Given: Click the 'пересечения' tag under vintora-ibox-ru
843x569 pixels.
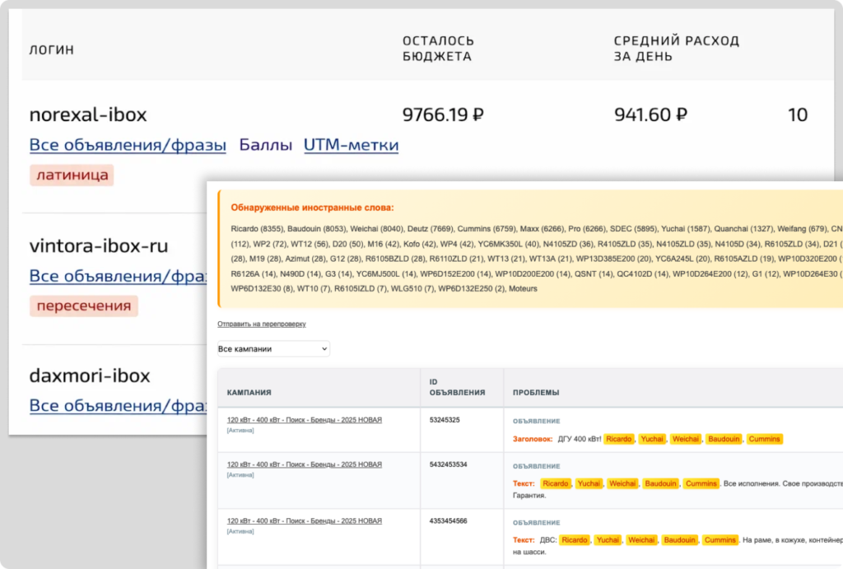Looking at the screenshot, I should 83,305.
